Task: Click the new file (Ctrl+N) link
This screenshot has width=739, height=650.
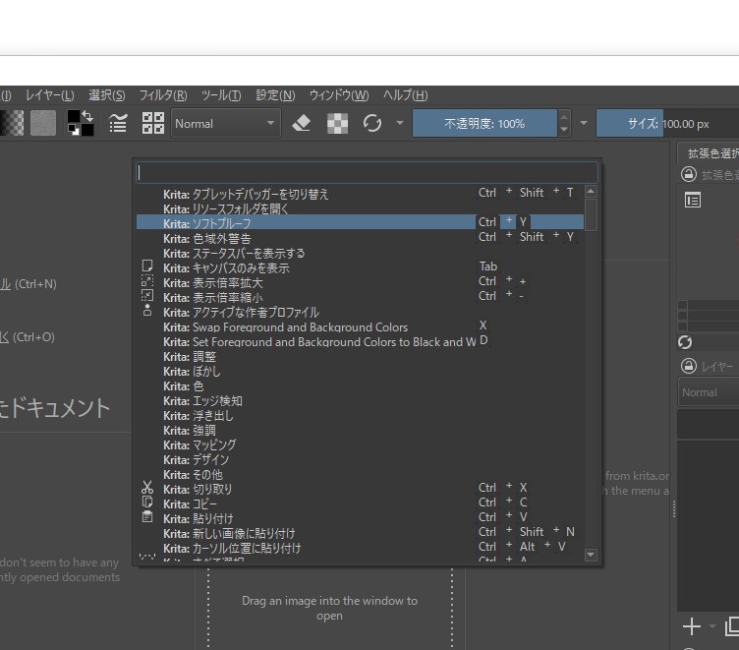Action: 28,284
